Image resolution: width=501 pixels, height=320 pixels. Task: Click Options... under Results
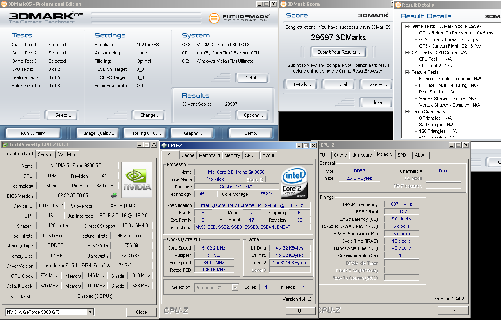click(253, 115)
